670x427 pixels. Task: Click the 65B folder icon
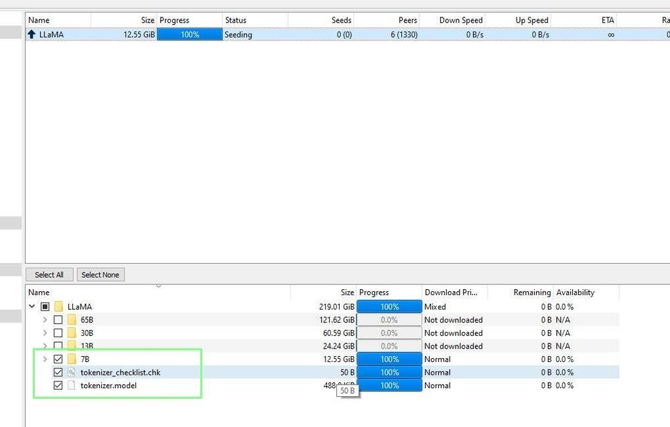(72, 320)
